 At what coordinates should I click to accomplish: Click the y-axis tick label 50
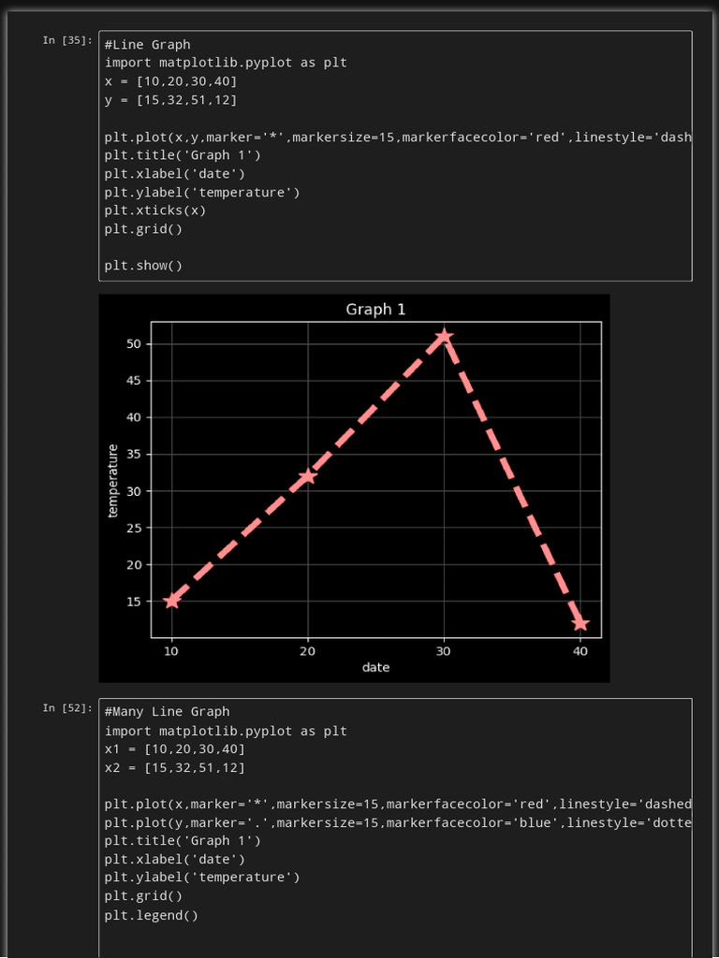pyautogui.click(x=135, y=344)
